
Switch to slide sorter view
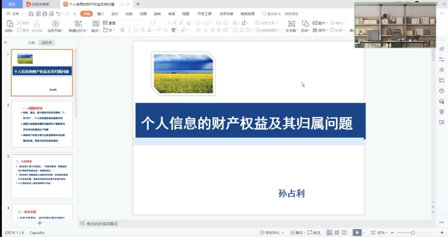click(x=337, y=232)
